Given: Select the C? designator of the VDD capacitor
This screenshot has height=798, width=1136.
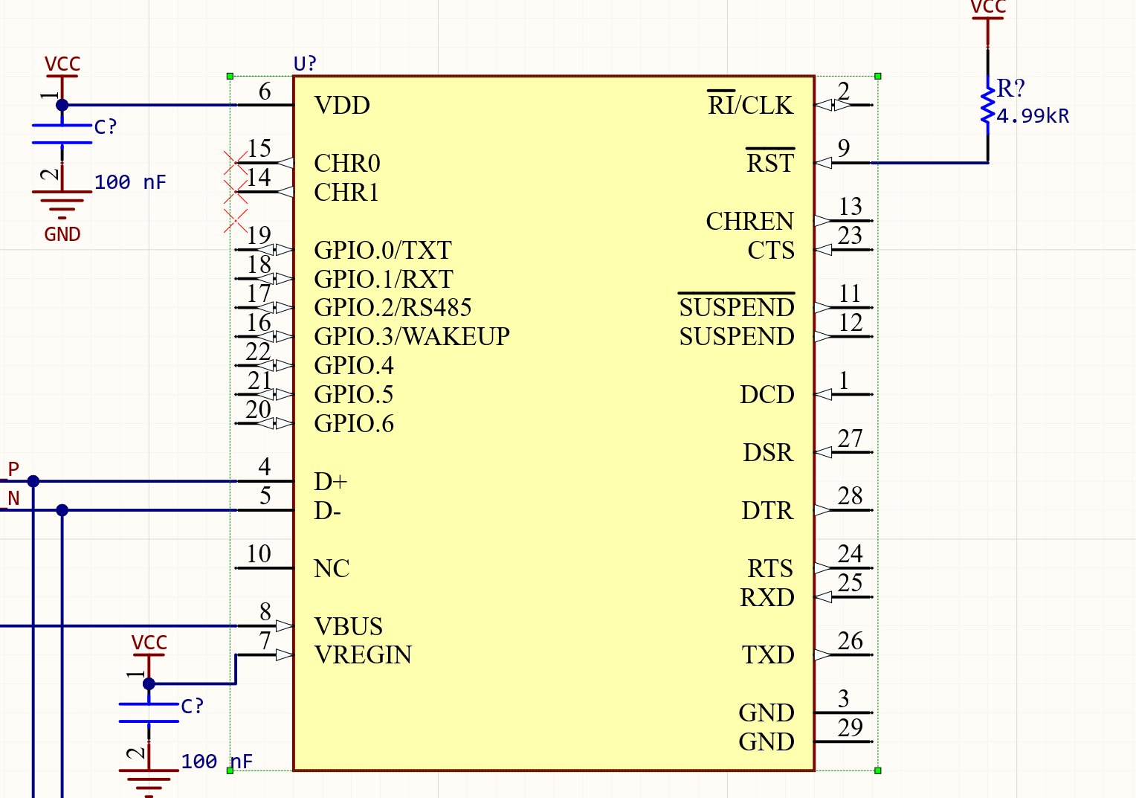Looking at the screenshot, I should pyautogui.click(x=106, y=127).
